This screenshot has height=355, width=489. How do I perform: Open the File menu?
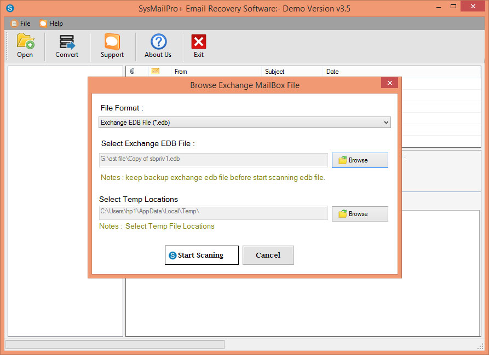[21, 24]
